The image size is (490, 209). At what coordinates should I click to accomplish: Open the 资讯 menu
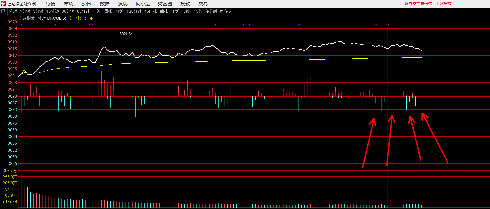87,4
